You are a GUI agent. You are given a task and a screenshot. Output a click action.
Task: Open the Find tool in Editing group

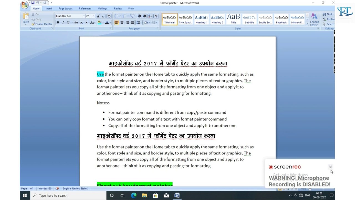click(x=328, y=14)
